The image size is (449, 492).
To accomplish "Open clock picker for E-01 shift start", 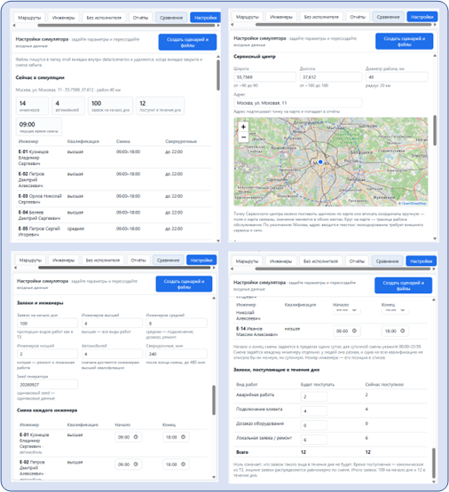I will click(x=136, y=437).
